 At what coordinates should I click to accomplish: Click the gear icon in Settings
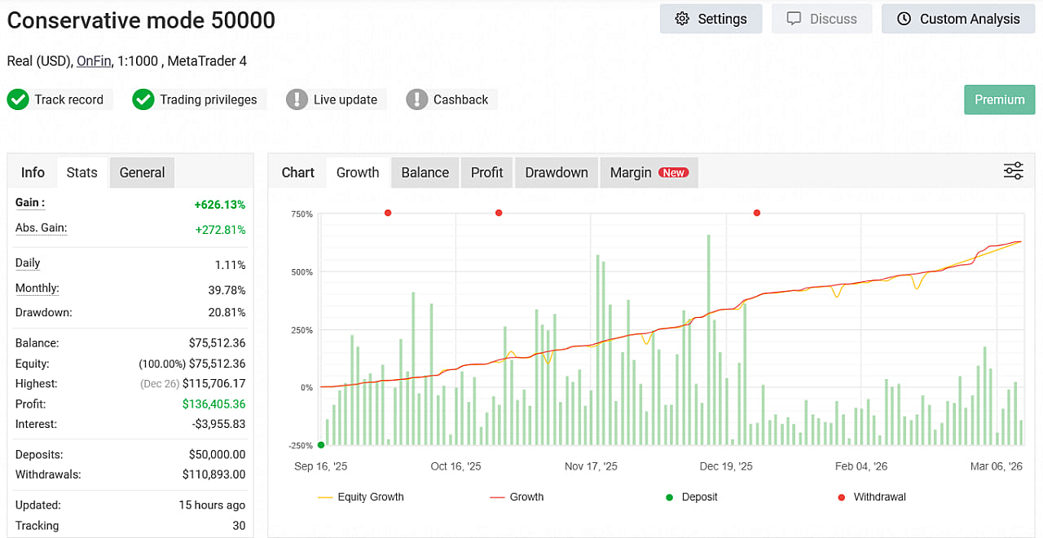pyautogui.click(x=683, y=19)
